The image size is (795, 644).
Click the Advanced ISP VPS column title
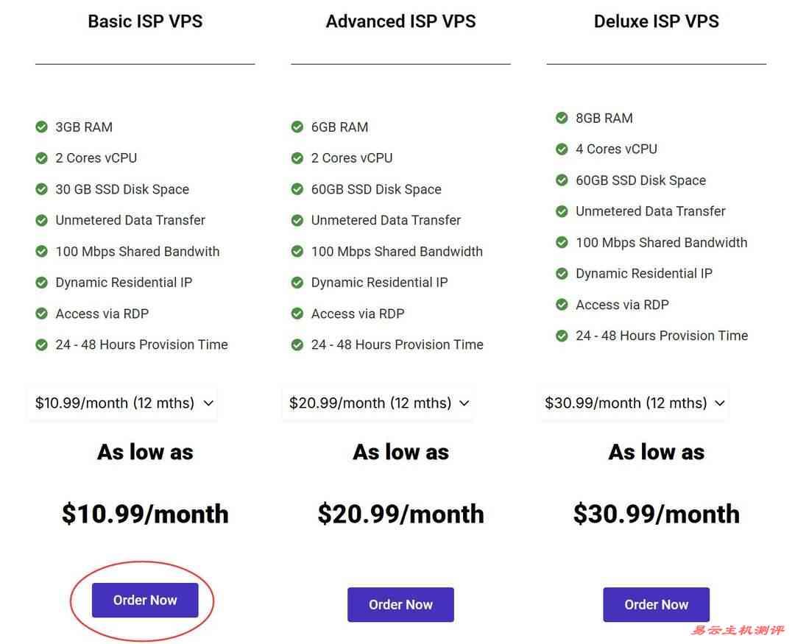(x=400, y=21)
